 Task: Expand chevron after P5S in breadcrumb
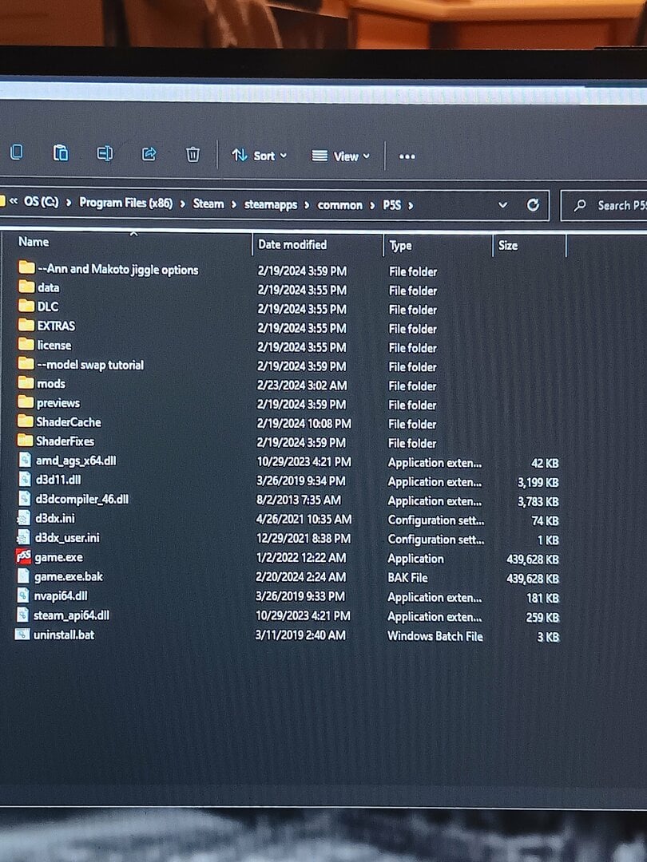[411, 206]
